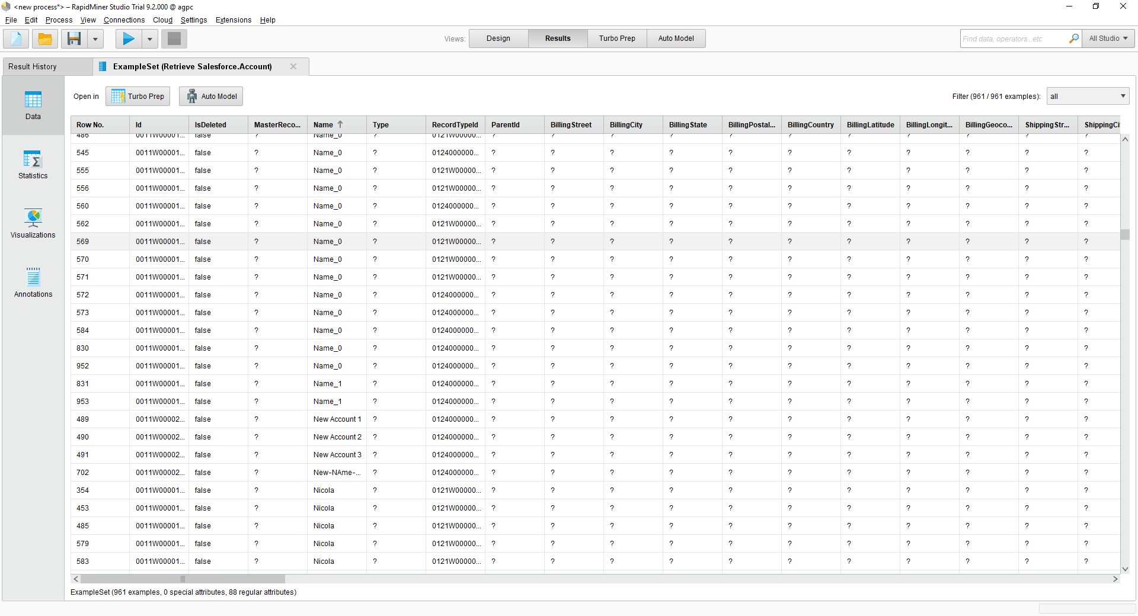Click the stop process icon

pyautogui.click(x=174, y=38)
